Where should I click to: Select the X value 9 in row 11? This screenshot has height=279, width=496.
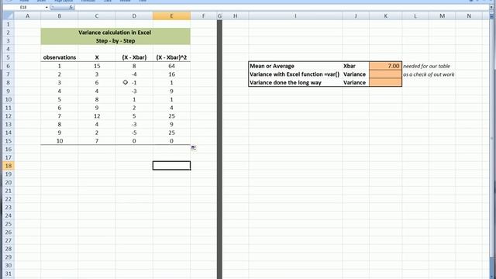tap(97, 108)
